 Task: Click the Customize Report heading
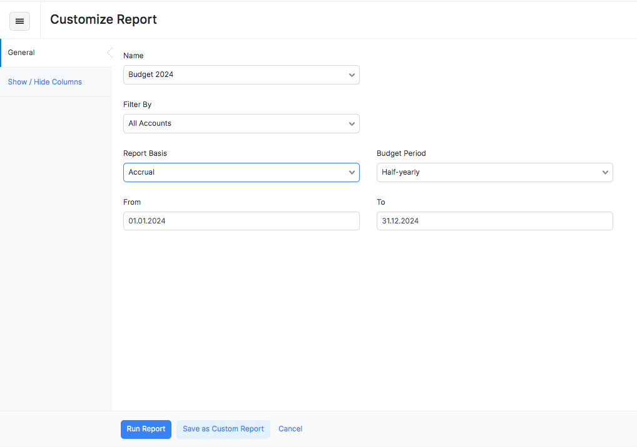tap(103, 19)
